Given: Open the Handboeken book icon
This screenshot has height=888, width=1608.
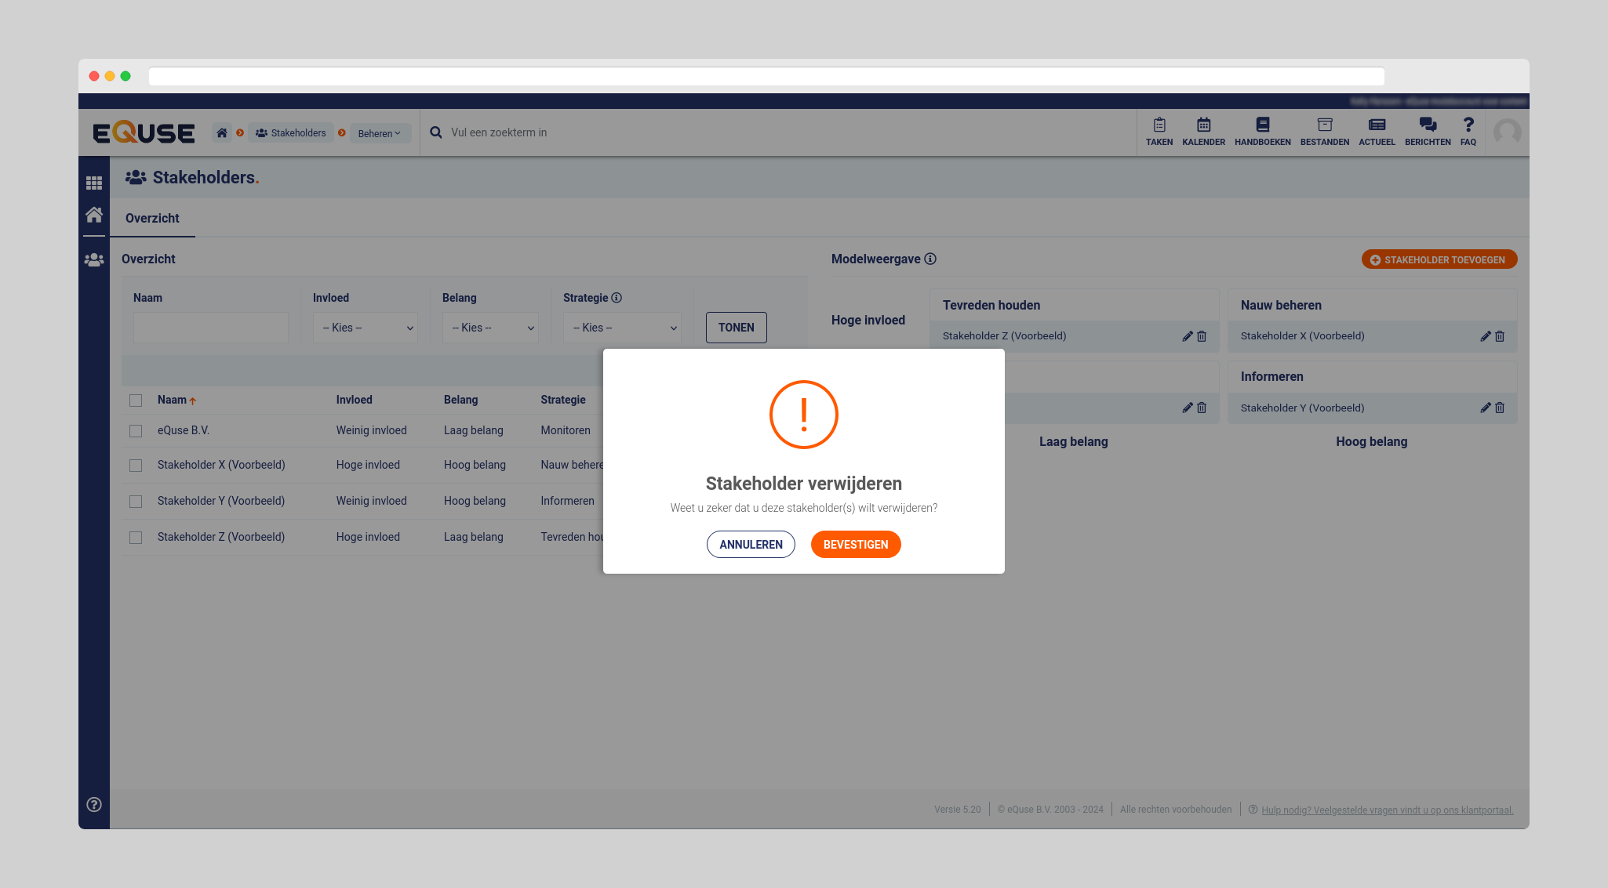Looking at the screenshot, I should point(1262,125).
